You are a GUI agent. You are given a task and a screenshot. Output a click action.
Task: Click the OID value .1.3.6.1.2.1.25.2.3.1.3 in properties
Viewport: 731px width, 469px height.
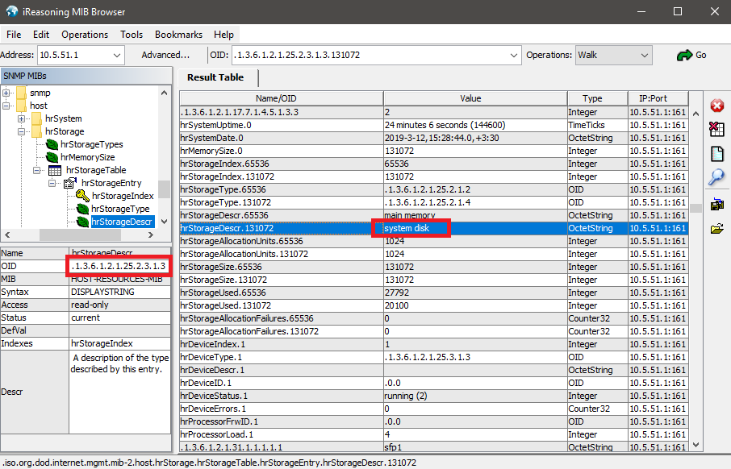[119, 267]
